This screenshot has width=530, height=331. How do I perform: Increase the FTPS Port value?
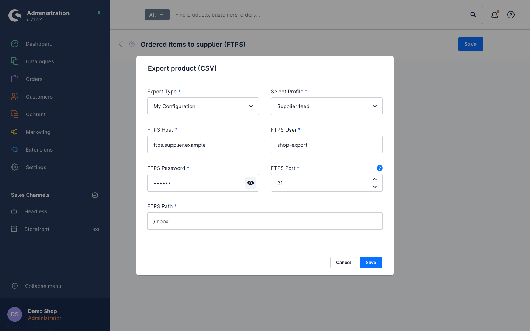click(375, 179)
